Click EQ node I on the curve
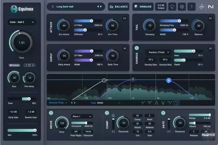Image resolution: width=218 pixels, height=145 pixels. pos(104,80)
